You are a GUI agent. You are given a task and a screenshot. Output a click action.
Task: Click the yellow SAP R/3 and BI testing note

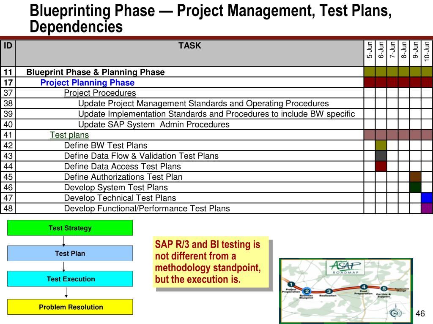pyautogui.click(x=211, y=262)
